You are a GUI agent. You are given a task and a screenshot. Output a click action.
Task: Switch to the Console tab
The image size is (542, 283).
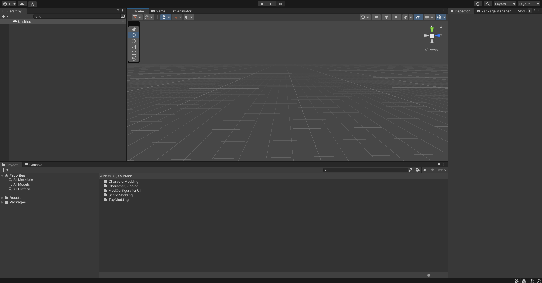point(33,165)
